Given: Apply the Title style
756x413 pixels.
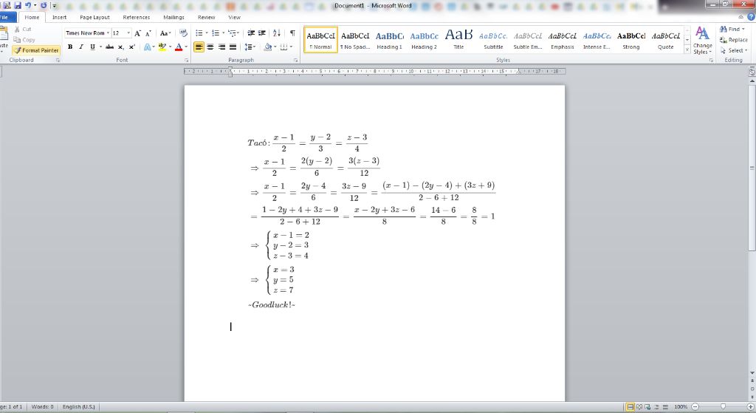Looking at the screenshot, I should [458, 40].
